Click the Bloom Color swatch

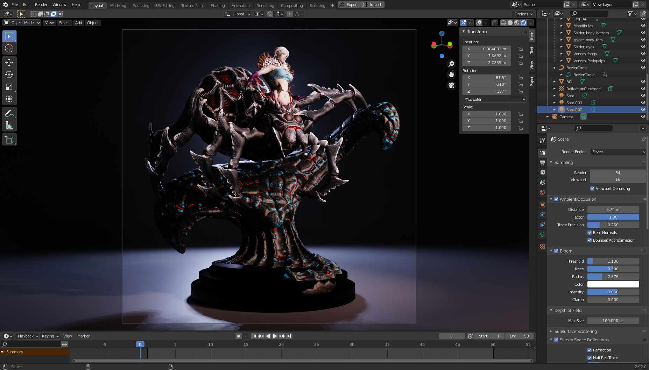[613, 284]
